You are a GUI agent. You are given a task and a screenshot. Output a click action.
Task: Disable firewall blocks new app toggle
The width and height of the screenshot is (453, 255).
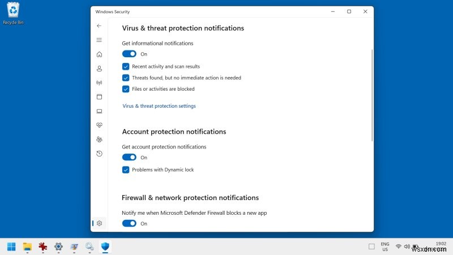pyautogui.click(x=129, y=223)
